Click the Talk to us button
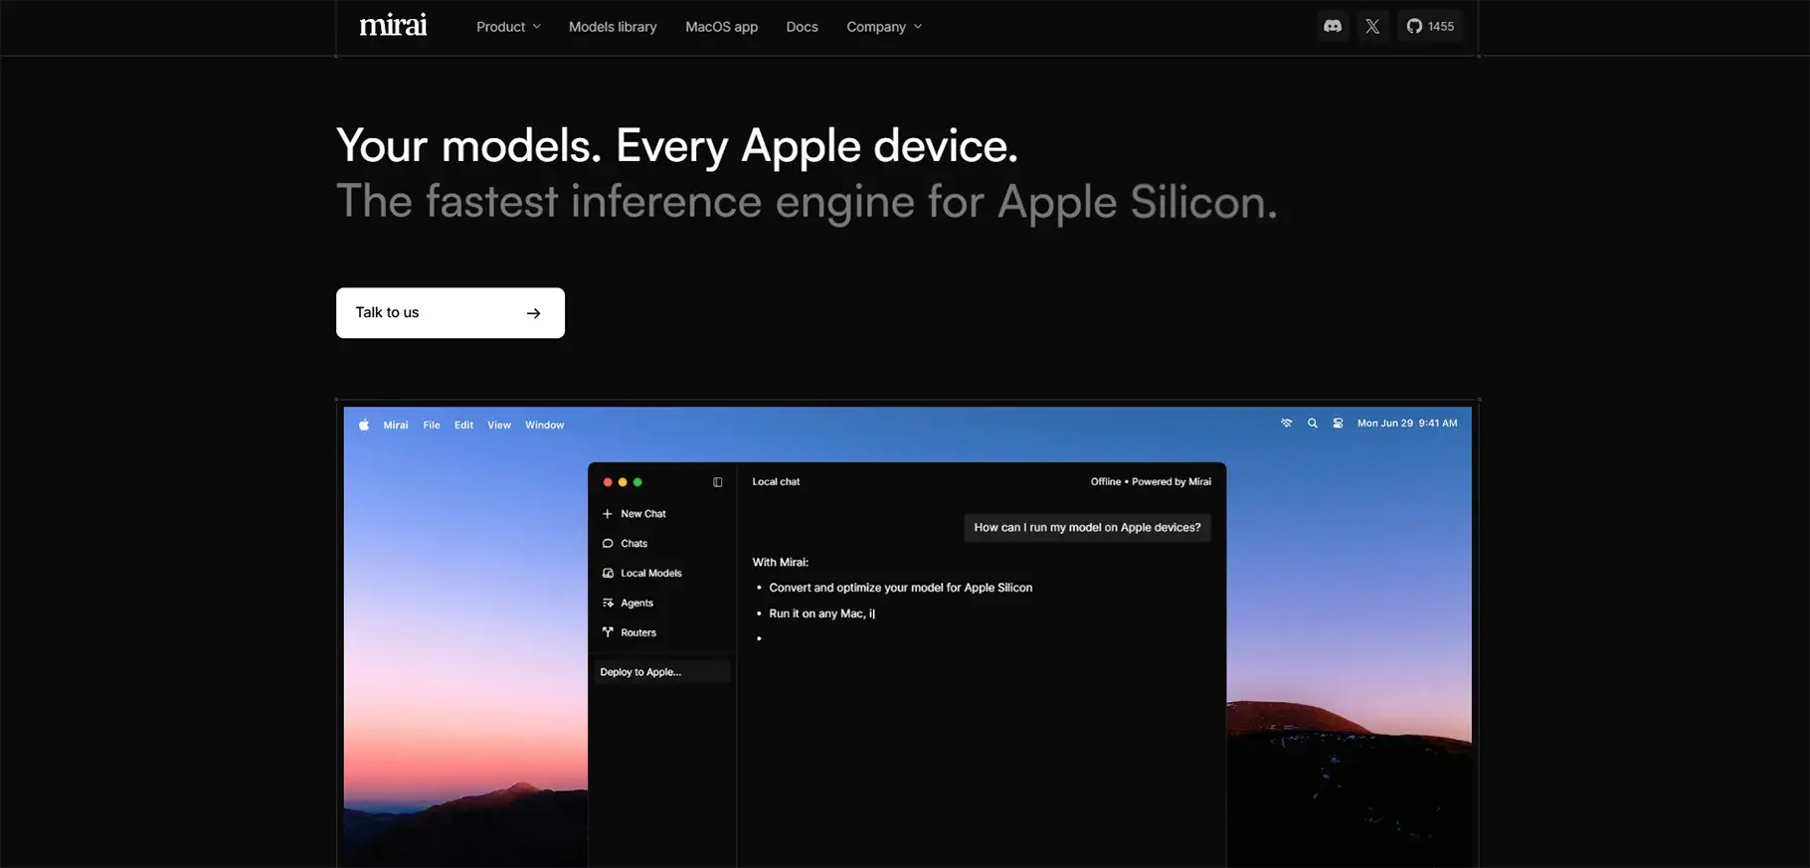Viewport: 1810px width, 868px height. (x=451, y=313)
